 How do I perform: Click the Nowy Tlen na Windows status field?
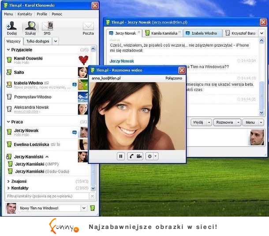[x=49, y=208]
